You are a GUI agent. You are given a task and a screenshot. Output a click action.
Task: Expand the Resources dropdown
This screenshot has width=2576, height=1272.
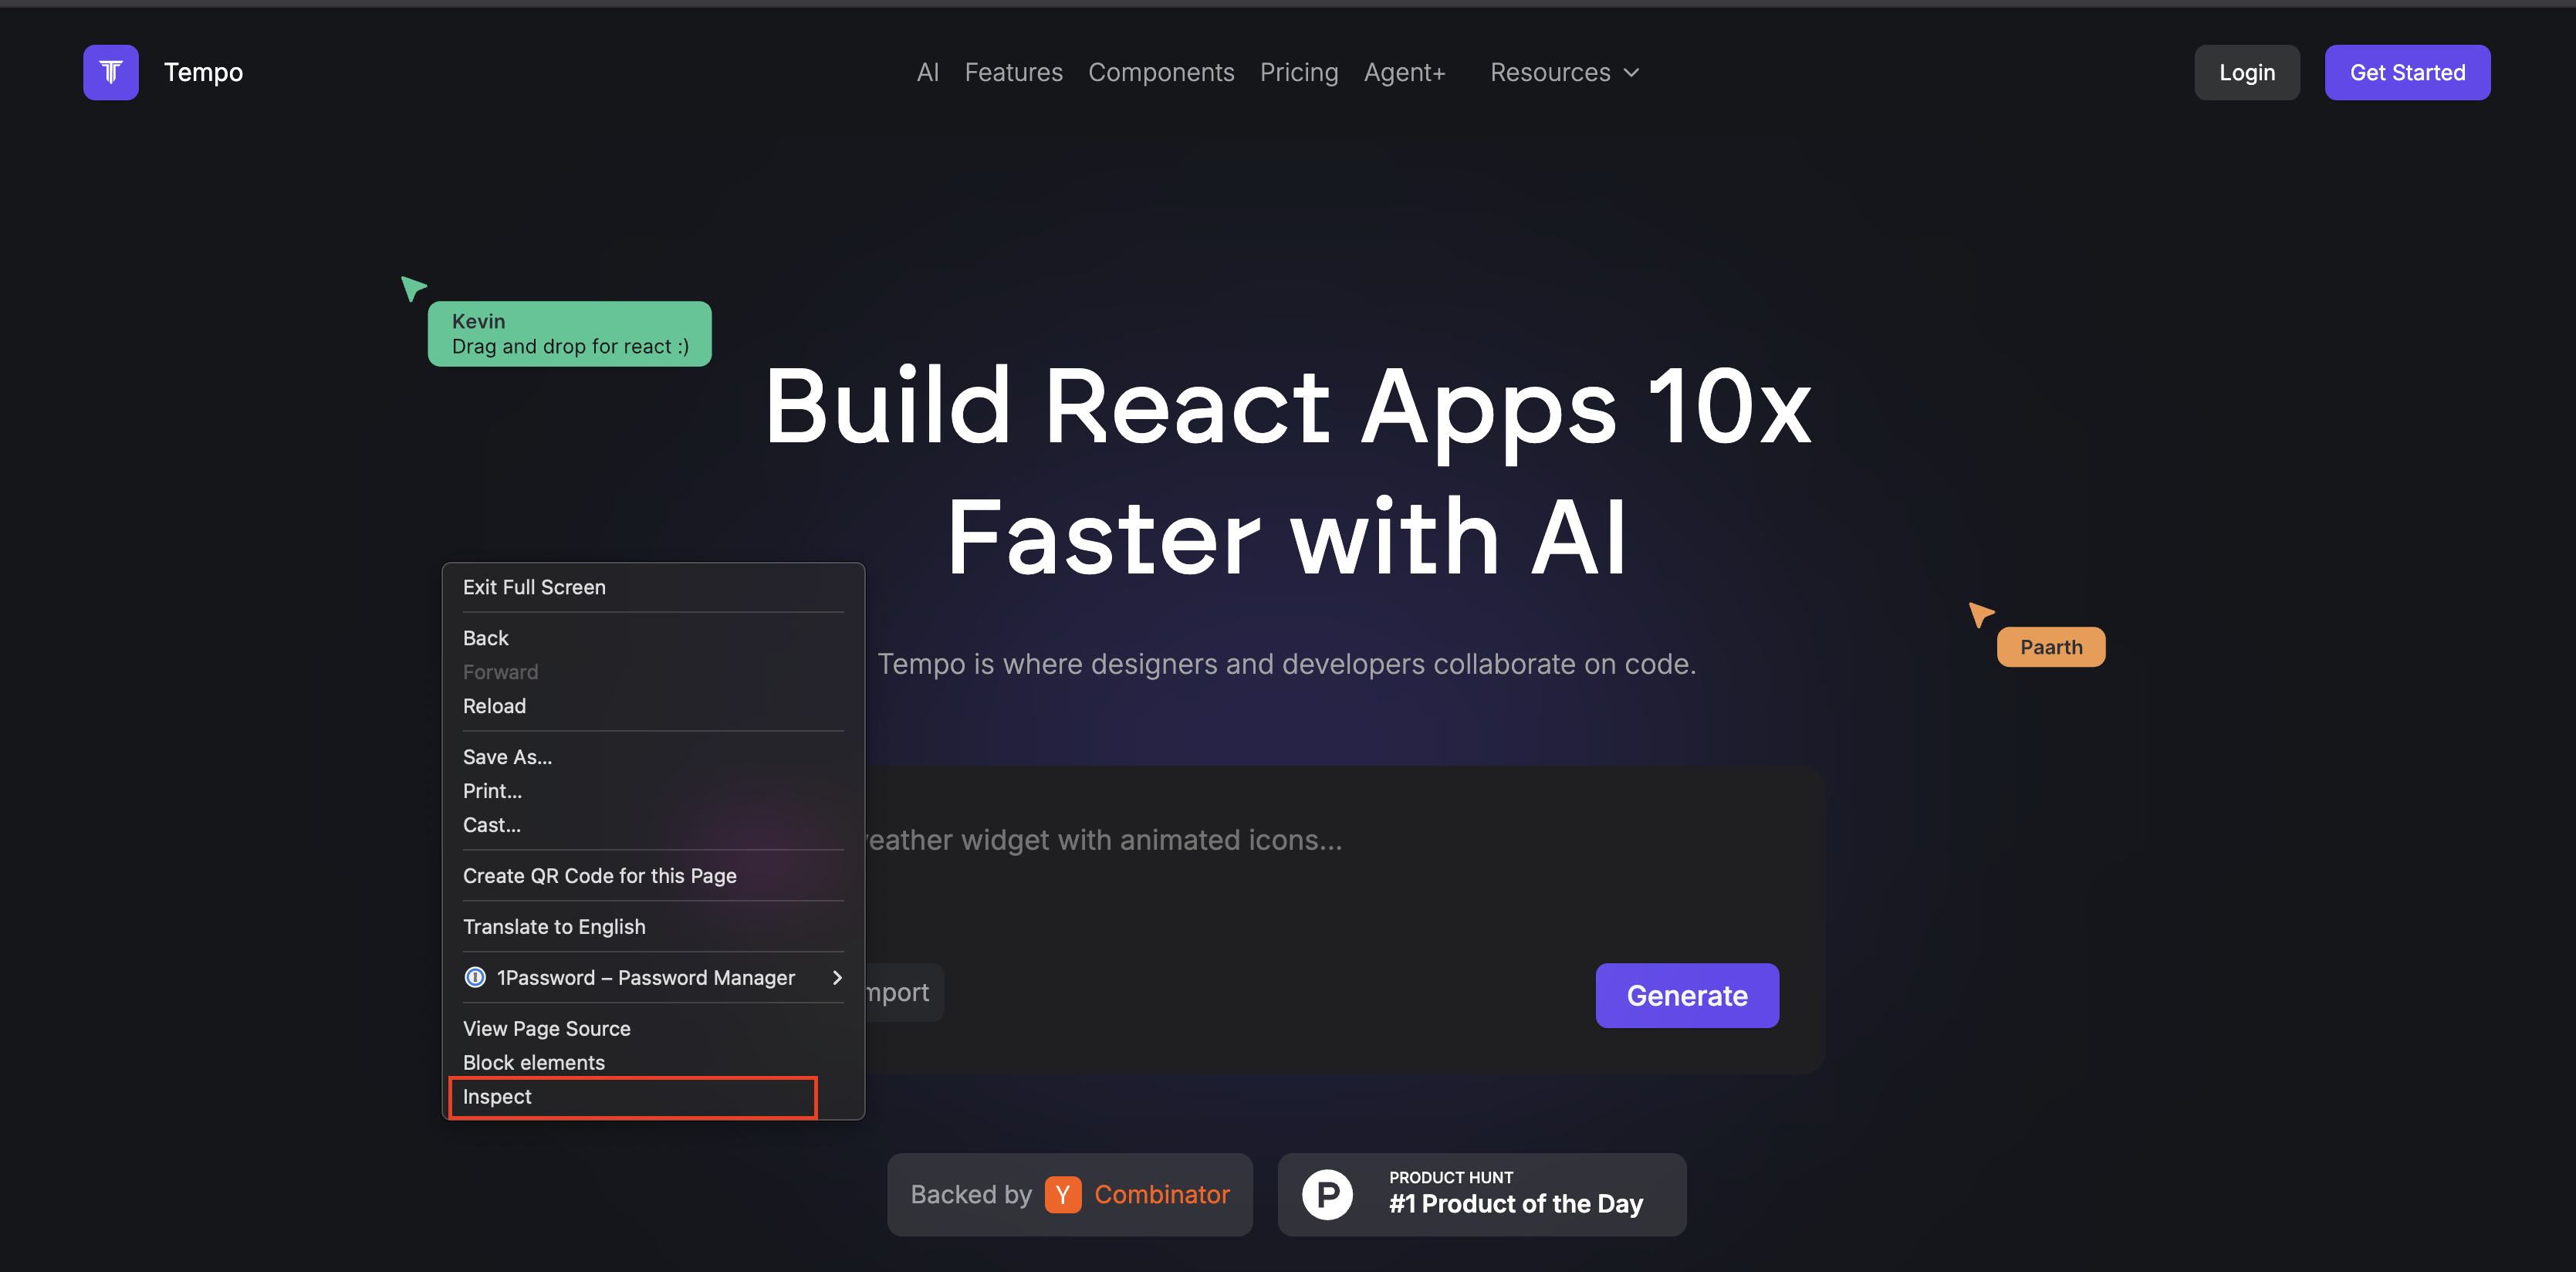1564,72
